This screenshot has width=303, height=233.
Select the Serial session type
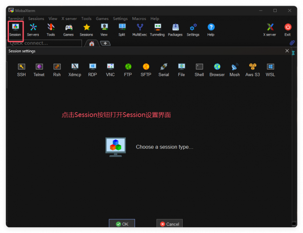164,70
